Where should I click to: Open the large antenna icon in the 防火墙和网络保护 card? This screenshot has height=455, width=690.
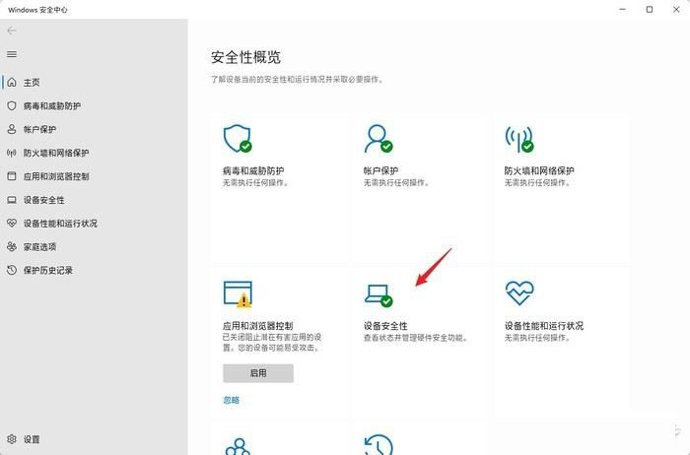click(519, 140)
